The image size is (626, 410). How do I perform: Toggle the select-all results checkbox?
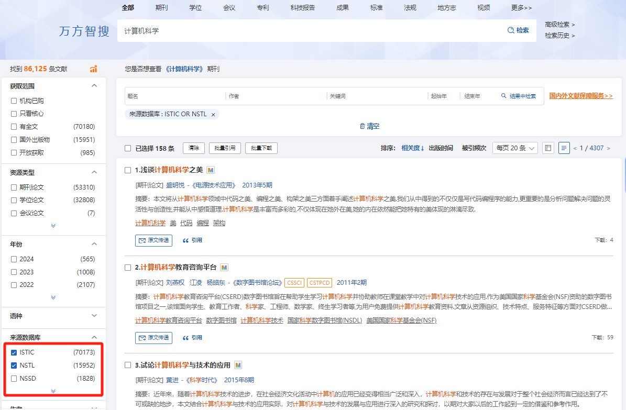pyautogui.click(x=128, y=149)
